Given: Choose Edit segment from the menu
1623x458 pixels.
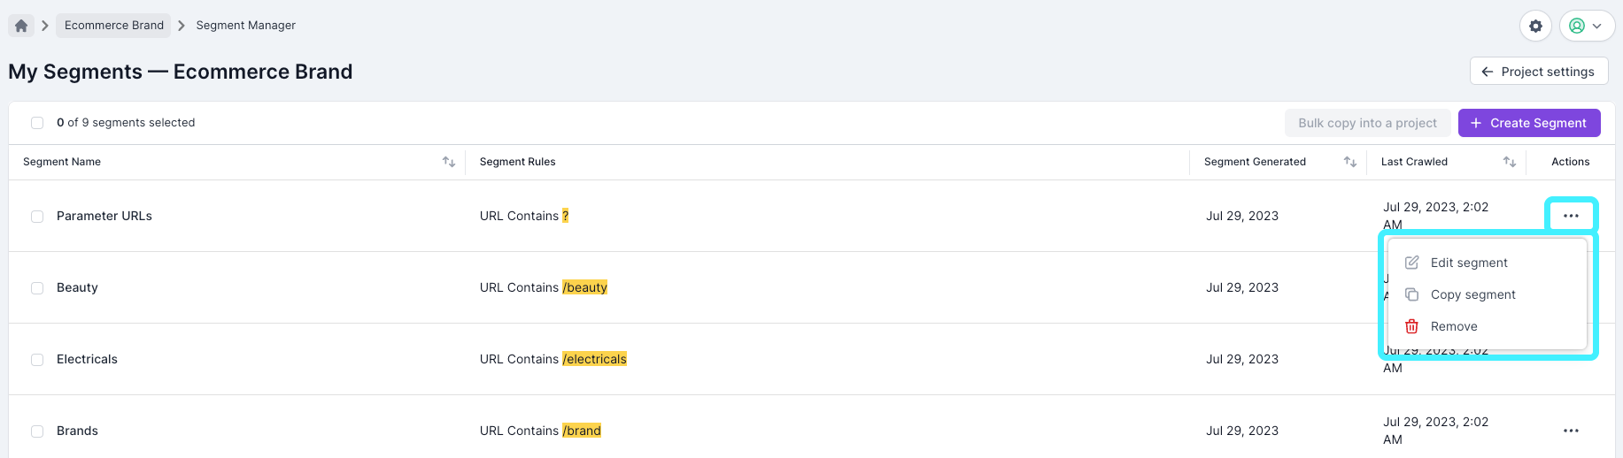Looking at the screenshot, I should click(x=1468, y=263).
